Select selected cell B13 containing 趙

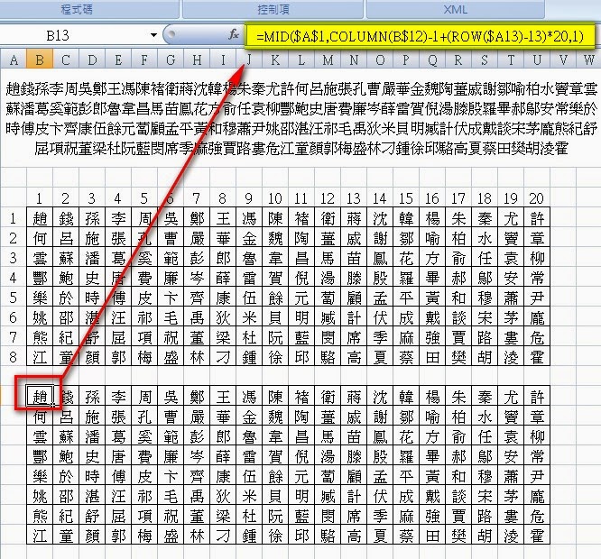coord(40,396)
